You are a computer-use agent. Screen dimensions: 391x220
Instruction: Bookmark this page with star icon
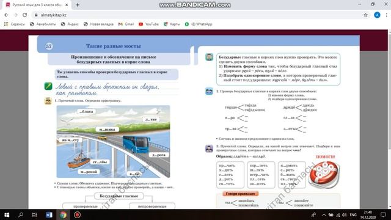pyautogui.click(x=365, y=15)
